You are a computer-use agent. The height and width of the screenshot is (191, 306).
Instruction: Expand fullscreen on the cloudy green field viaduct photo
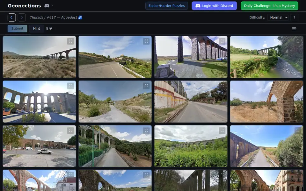click(222, 131)
